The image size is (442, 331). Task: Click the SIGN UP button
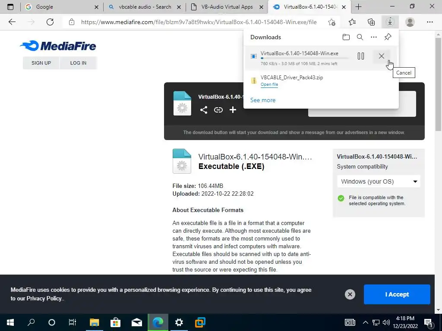[x=41, y=63]
